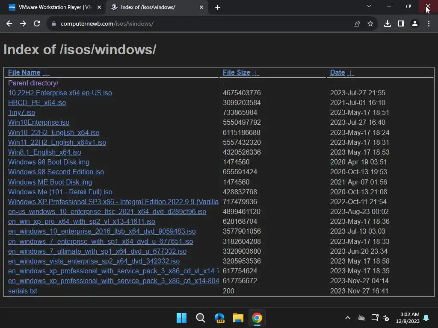Click the date 2023-Nov-27 16:41

point(359,291)
